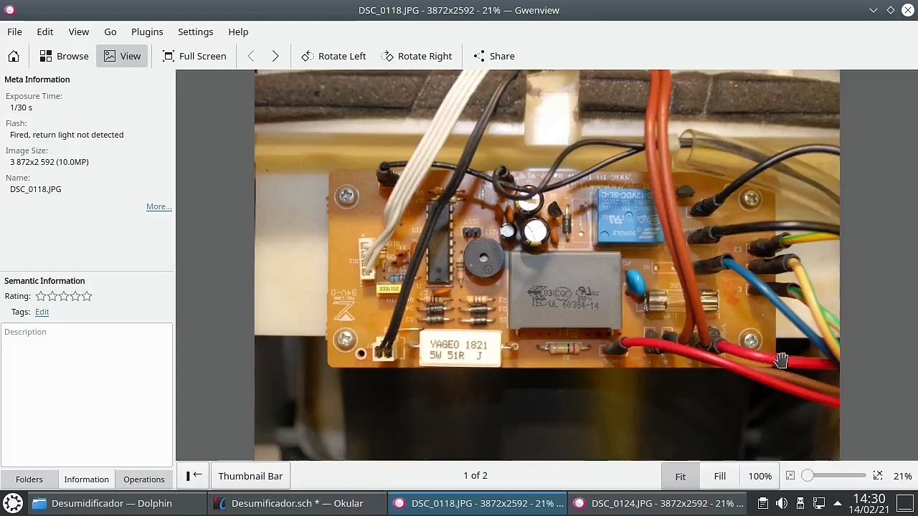Toggle the Thumbnail Bar
This screenshot has height=516, width=918.
[250, 476]
